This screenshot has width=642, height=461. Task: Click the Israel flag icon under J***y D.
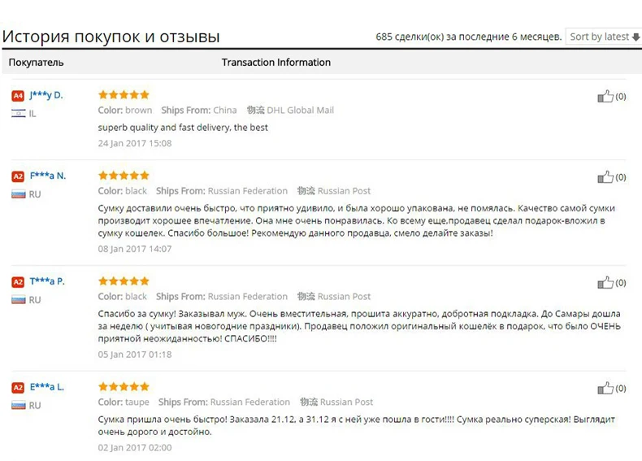pyautogui.click(x=19, y=114)
